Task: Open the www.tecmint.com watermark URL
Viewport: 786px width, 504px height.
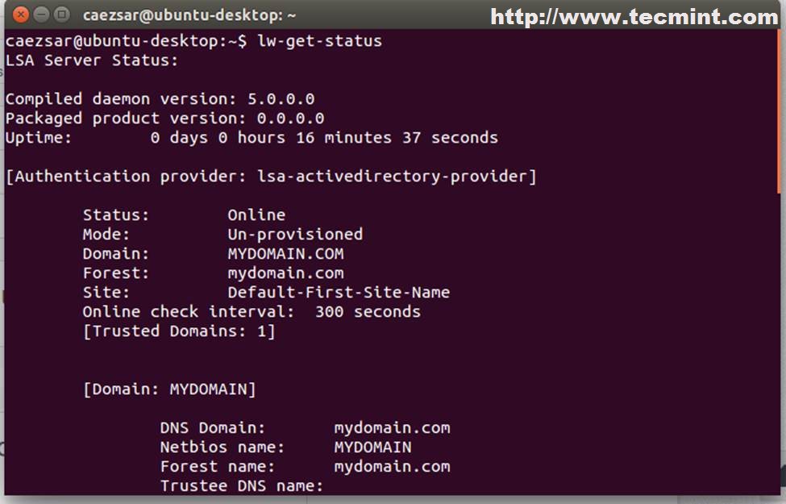Action: [x=634, y=17]
